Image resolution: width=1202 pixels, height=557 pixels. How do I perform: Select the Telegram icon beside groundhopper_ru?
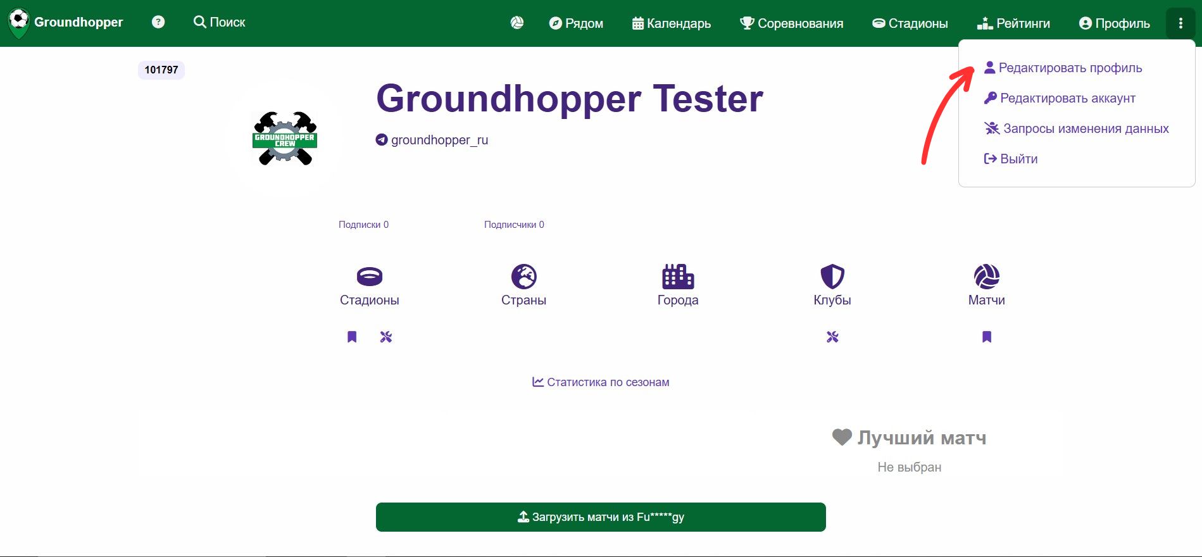point(382,140)
